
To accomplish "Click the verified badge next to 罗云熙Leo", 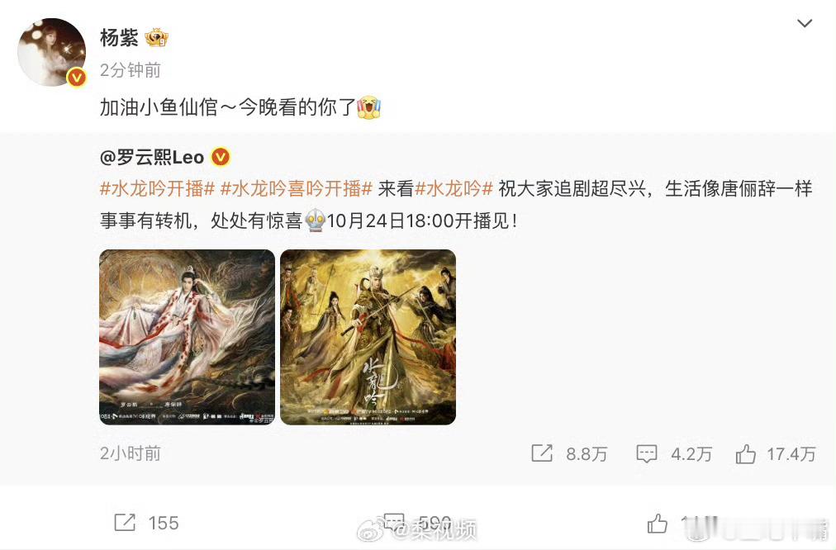I will point(221,157).
